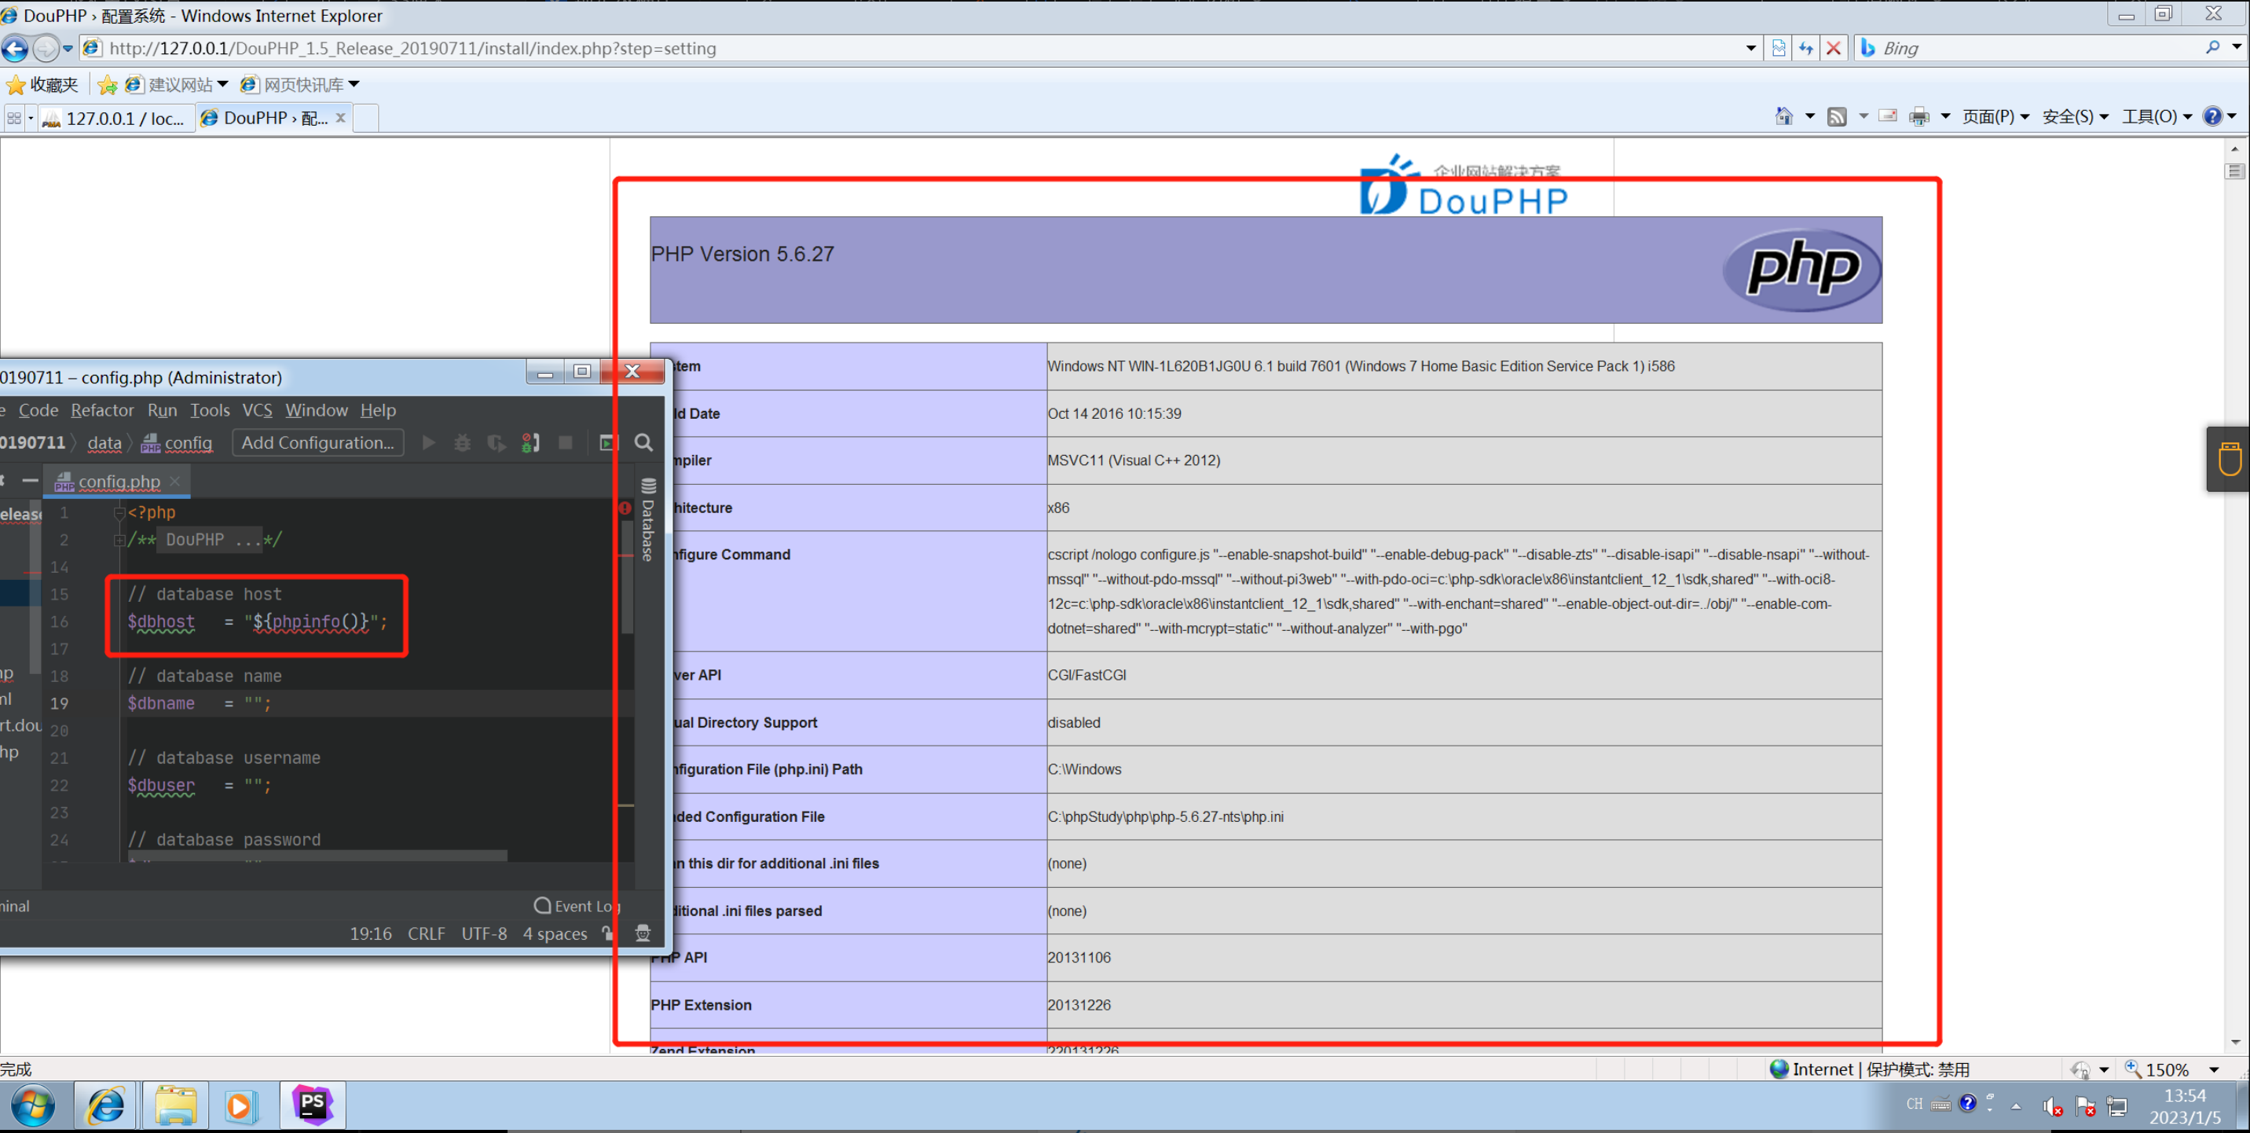Open the Refactor menu in PhpStorm
The image size is (2250, 1133).
point(102,409)
